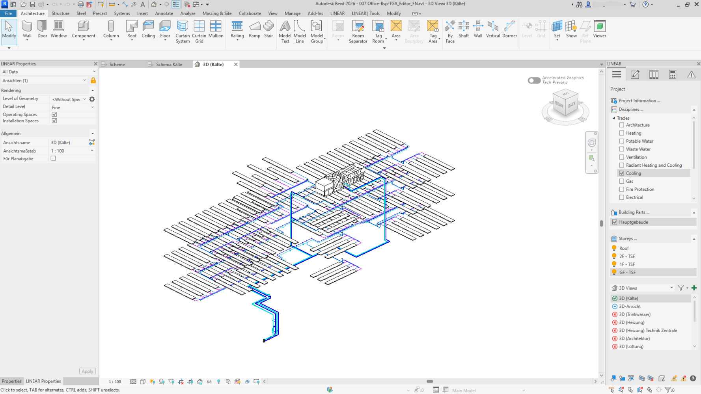701x394 pixels.
Task: Open Project Information link
Action: [639, 100]
